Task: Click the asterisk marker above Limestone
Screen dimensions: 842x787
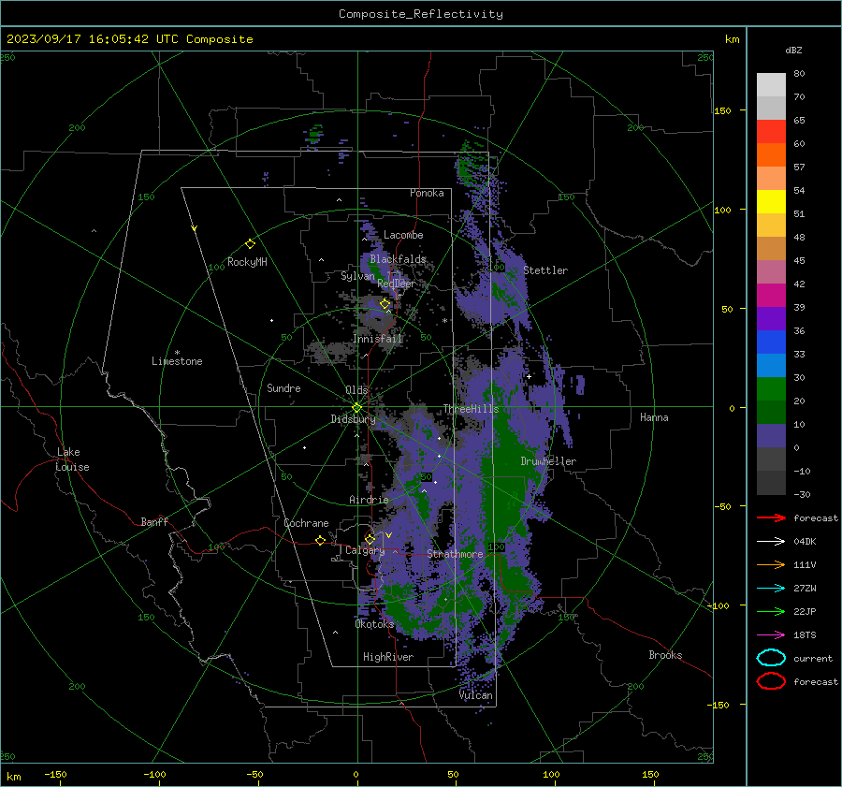Action: point(177,353)
